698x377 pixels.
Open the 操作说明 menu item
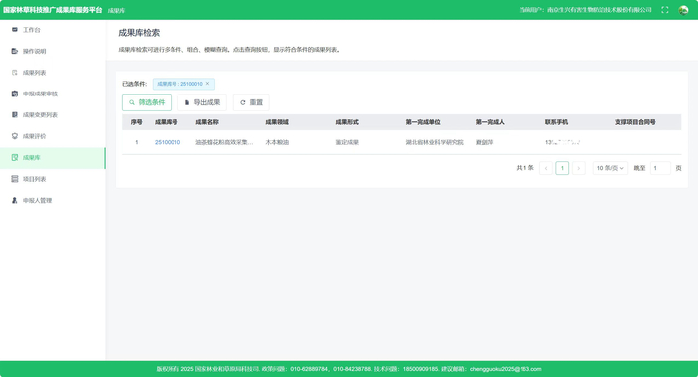click(53, 51)
